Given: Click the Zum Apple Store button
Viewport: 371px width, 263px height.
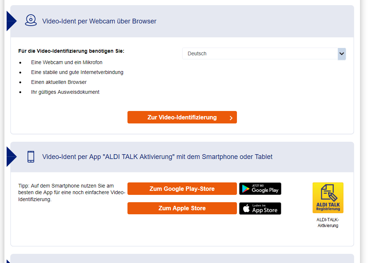Looking at the screenshot, I should click(182, 208).
